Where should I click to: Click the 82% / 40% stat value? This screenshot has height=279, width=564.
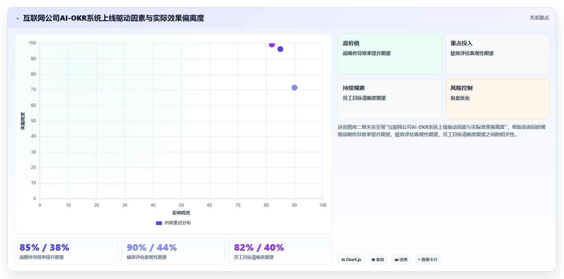(259, 247)
